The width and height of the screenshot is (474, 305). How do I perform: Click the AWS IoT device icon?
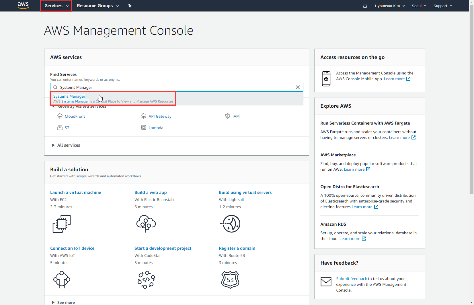point(62,280)
